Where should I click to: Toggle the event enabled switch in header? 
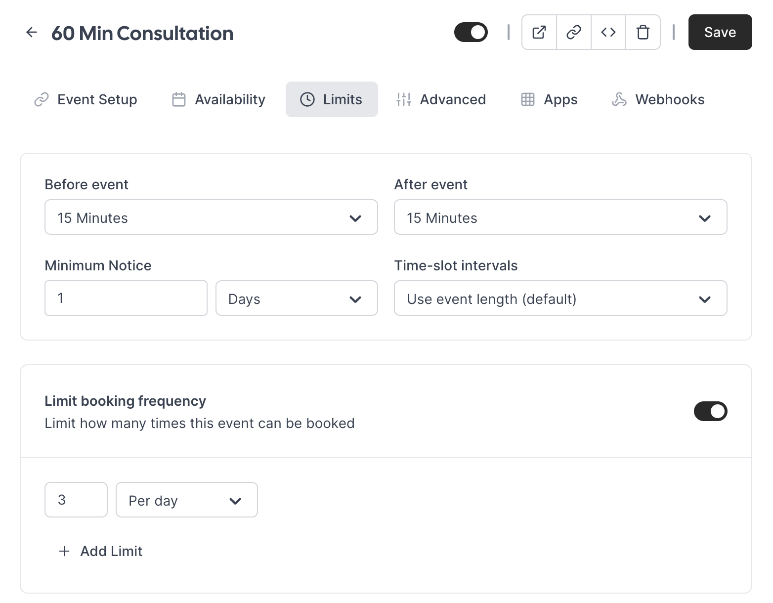coord(471,32)
